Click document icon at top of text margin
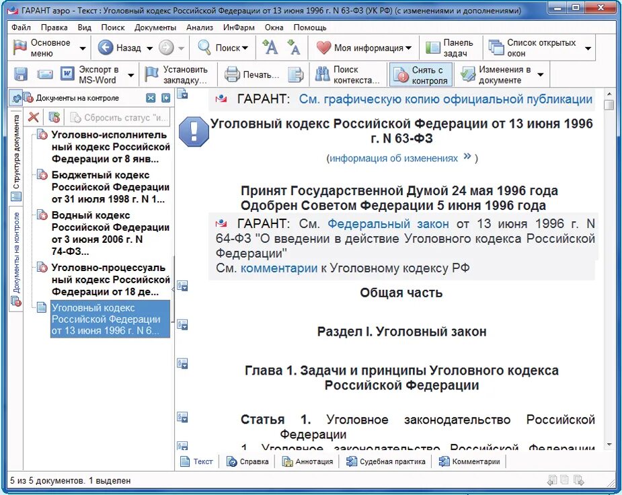The width and height of the screenshot is (622, 495). click(182, 94)
